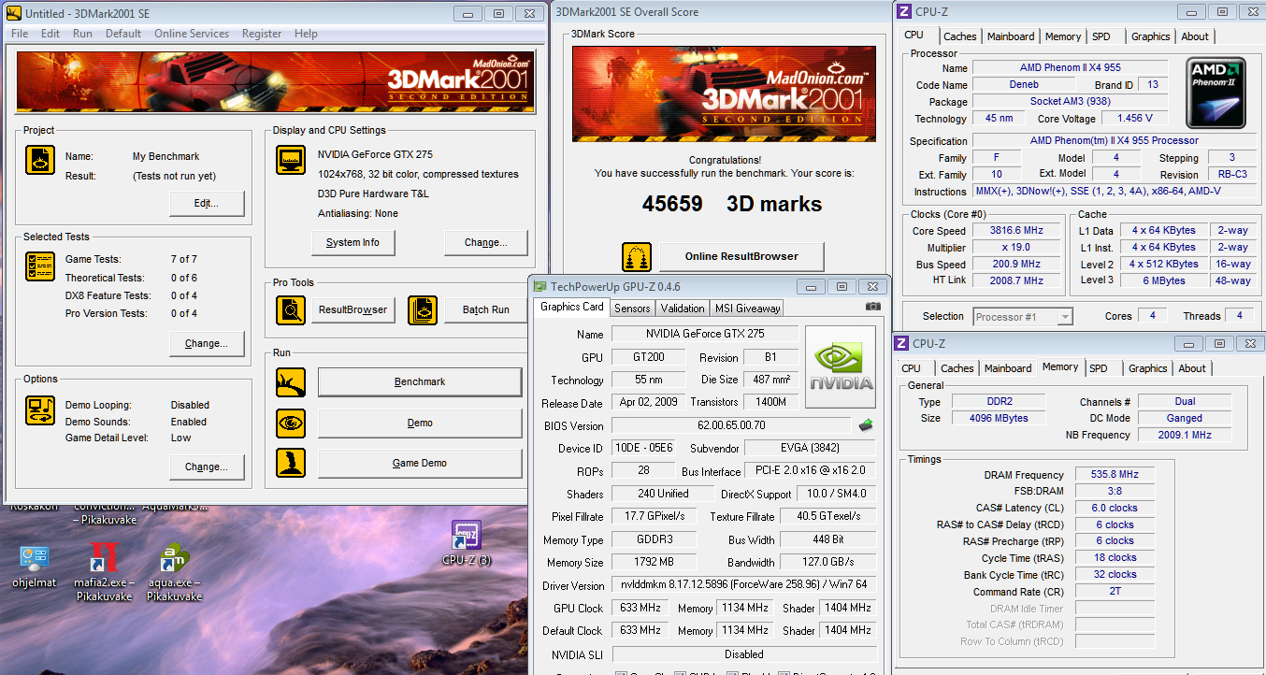The height and width of the screenshot is (675, 1266).
Task: Click the NVIDIA logo in GPU-Z
Action: [x=840, y=366]
